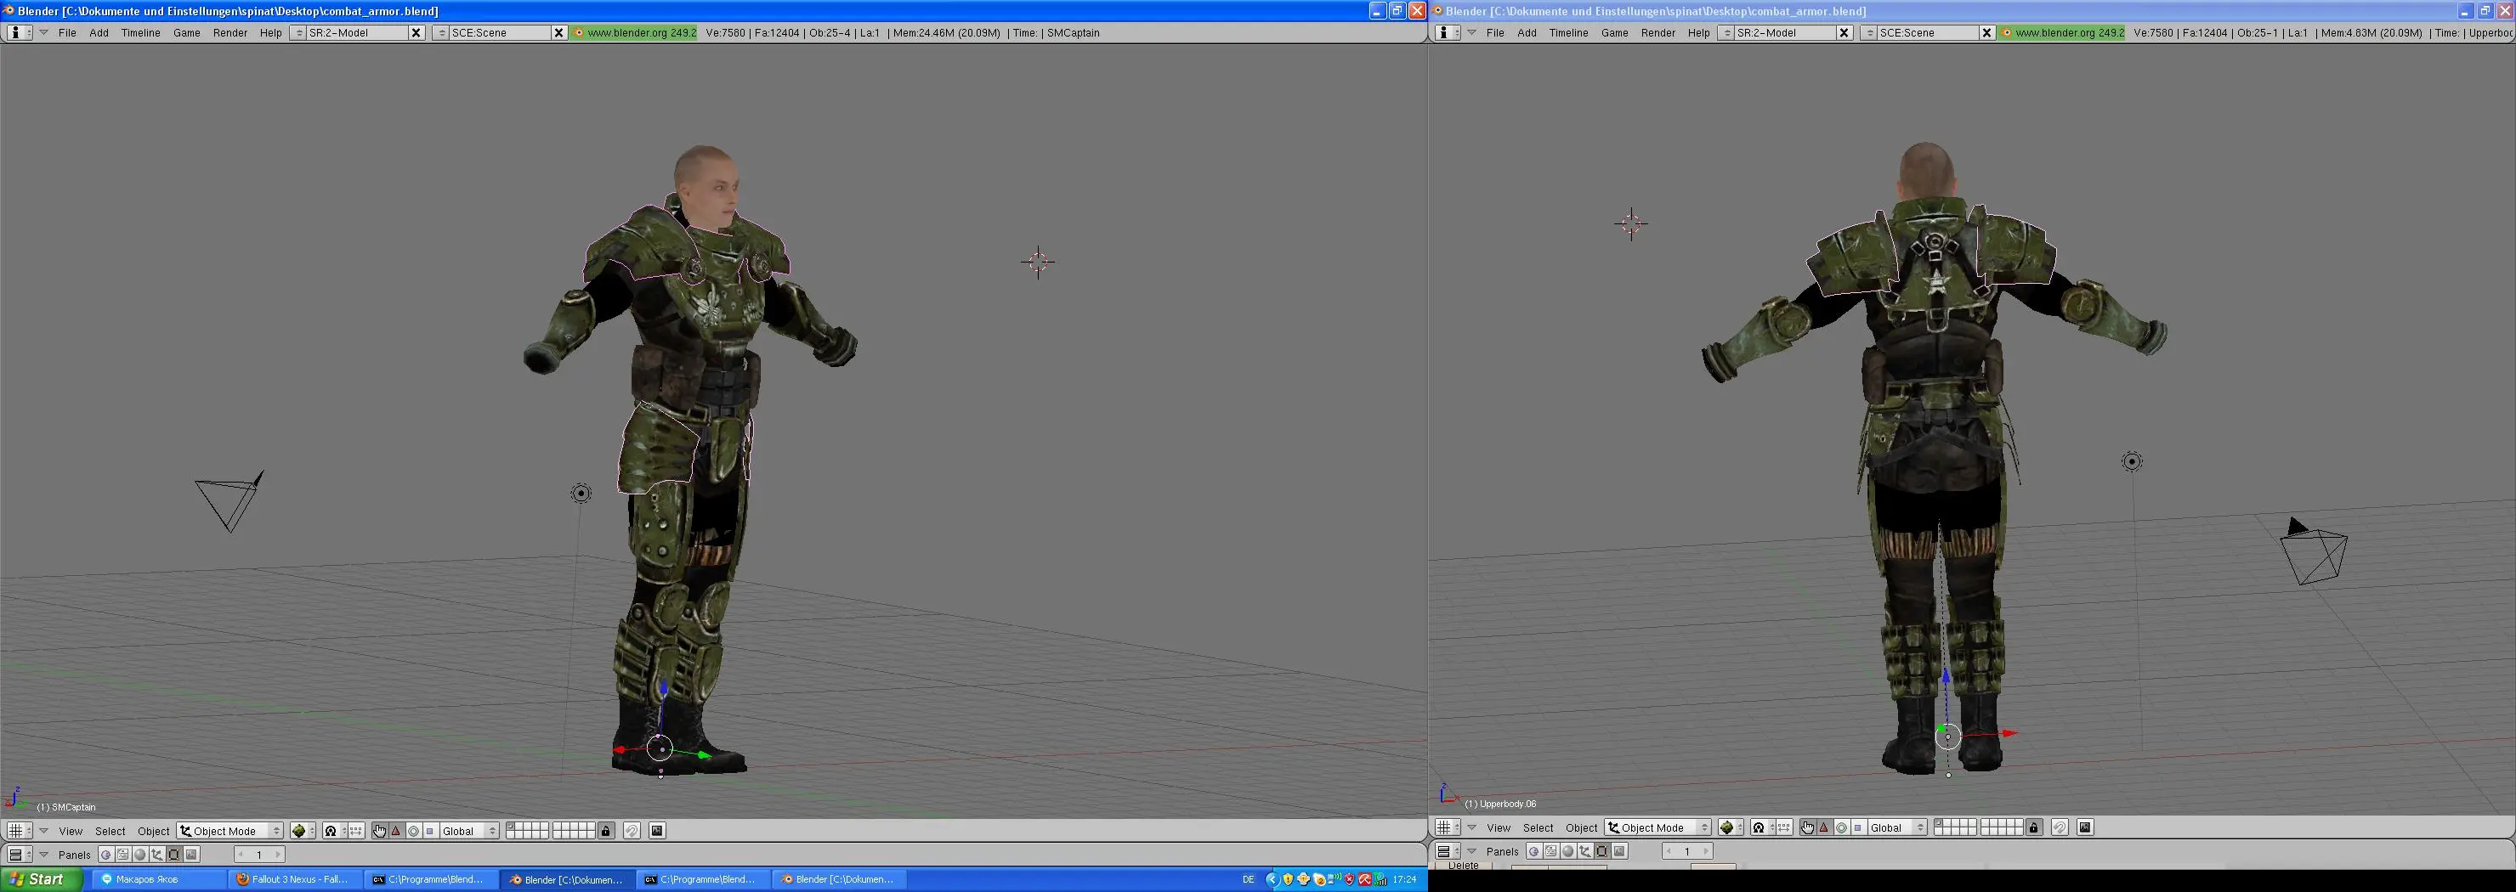This screenshot has width=2516, height=892.
Task: Delete SR:2-Model screen with X in left window
Action: [416, 32]
